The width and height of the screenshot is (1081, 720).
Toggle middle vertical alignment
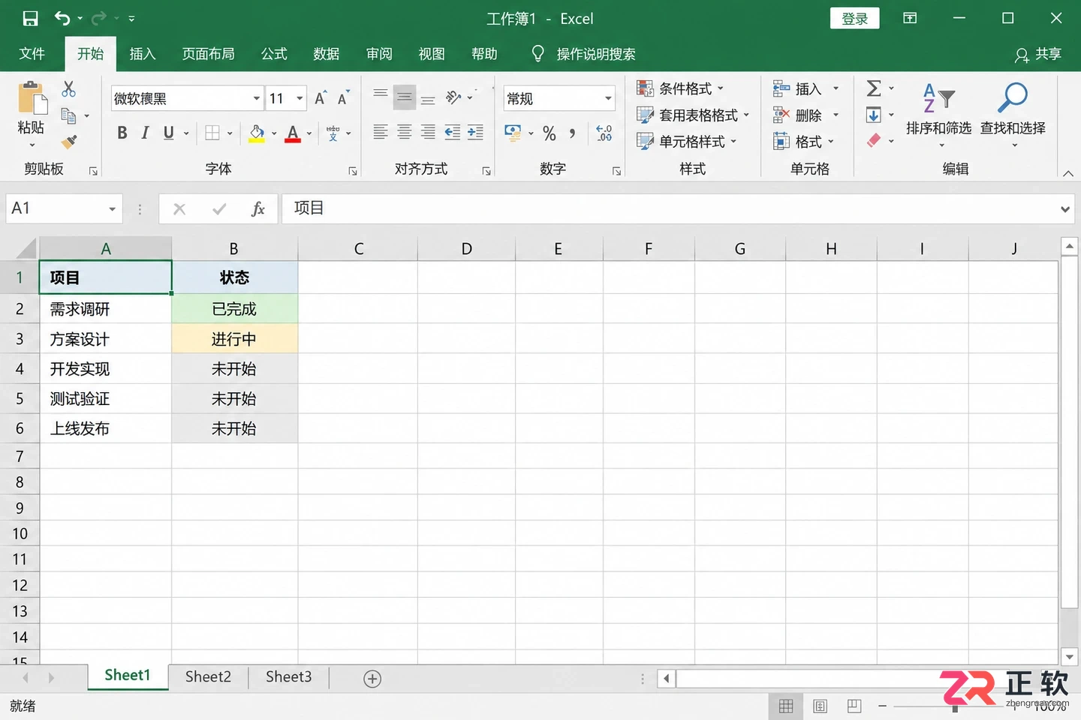[405, 97]
